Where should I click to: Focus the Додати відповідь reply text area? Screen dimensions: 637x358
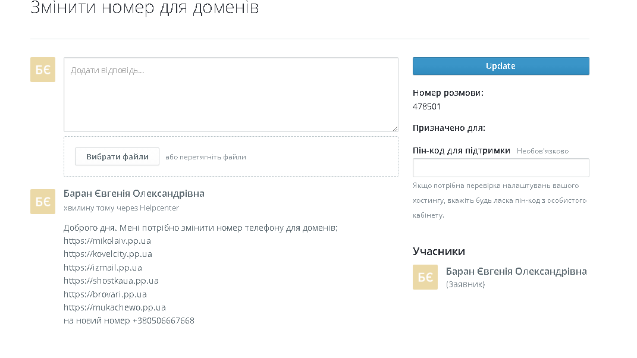[231, 95]
